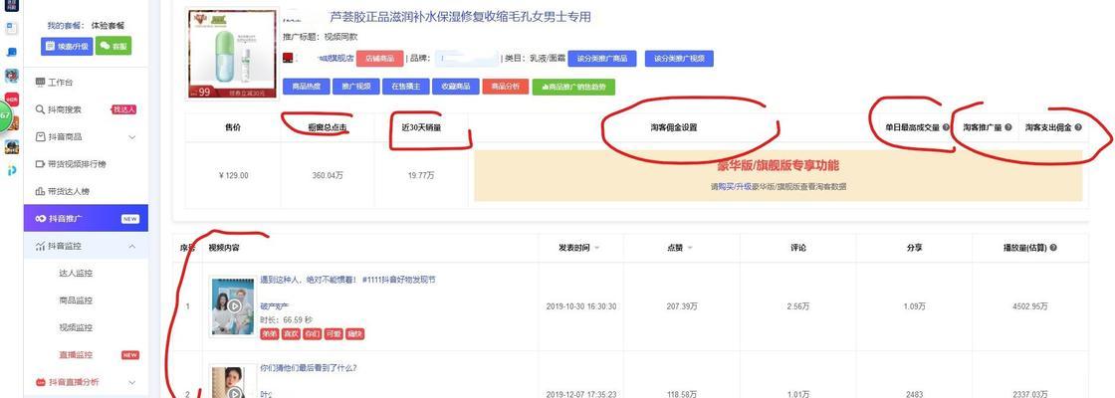Sort by the 发表时间 column arrow
This screenshot has height=398, width=1115.
pyautogui.click(x=596, y=248)
